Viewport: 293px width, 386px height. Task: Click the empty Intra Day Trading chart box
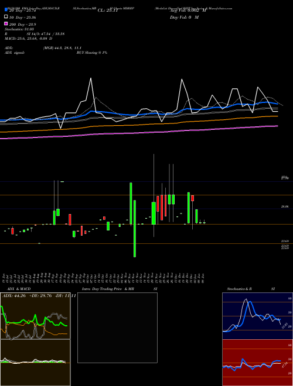tap(117, 328)
